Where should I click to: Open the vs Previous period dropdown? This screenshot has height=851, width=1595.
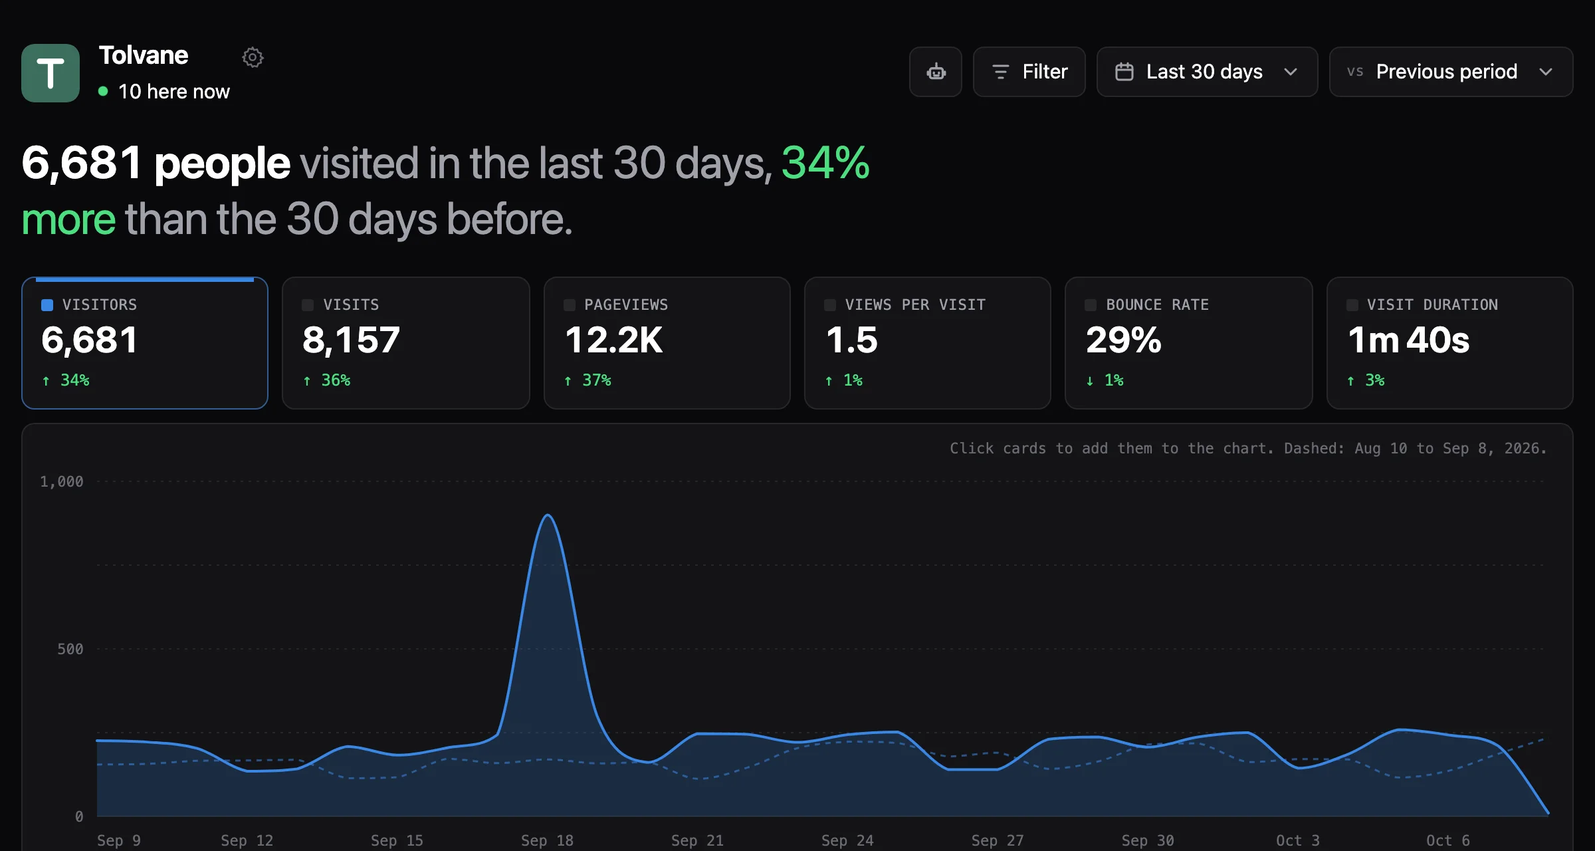pos(1451,72)
